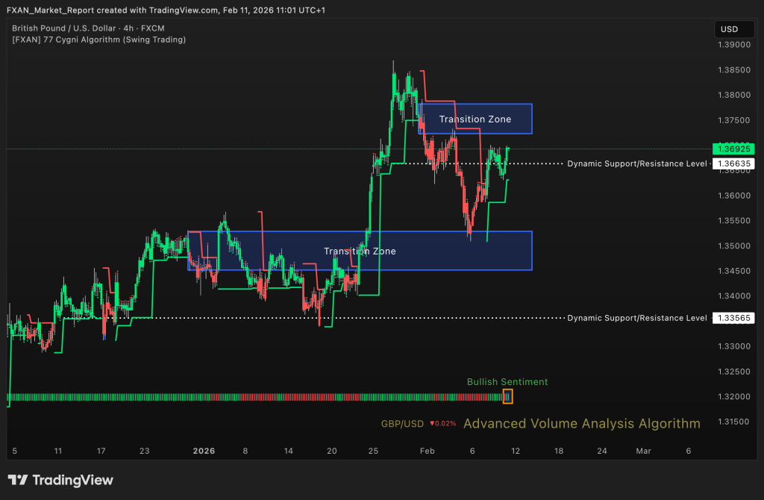Viewport: 764px width, 500px height.
Task: Click the orange sentiment marker box
Action: pos(508,396)
